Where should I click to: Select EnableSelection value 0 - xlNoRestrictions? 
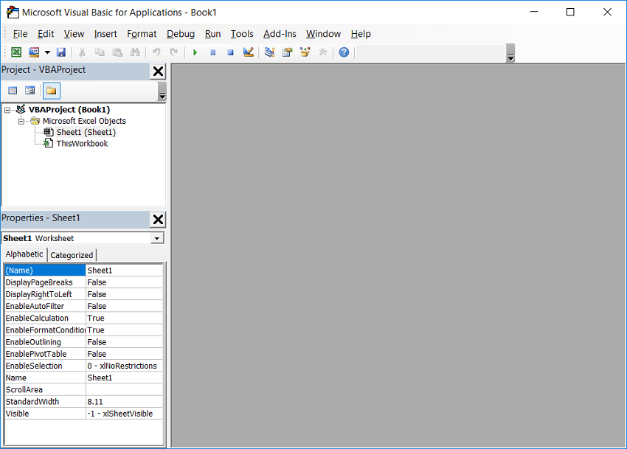(125, 366)
